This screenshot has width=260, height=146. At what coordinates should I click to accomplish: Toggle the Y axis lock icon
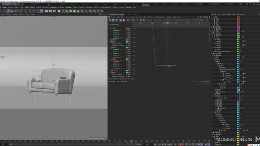[x=34, y=11]
